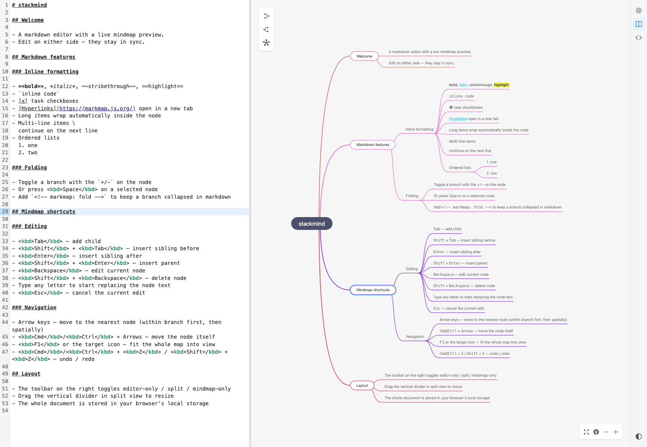Select the Ordered lists node
The height and width of the screenshot is (447, 647).
click(460, 168)
